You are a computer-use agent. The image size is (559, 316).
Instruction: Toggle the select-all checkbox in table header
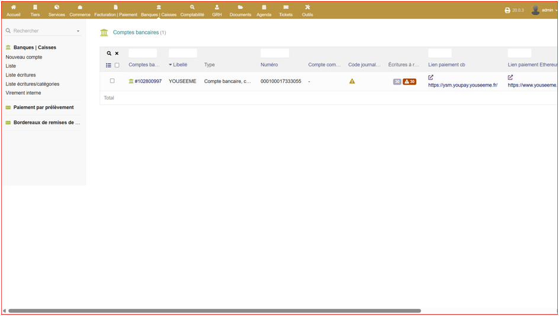[117, 65]
